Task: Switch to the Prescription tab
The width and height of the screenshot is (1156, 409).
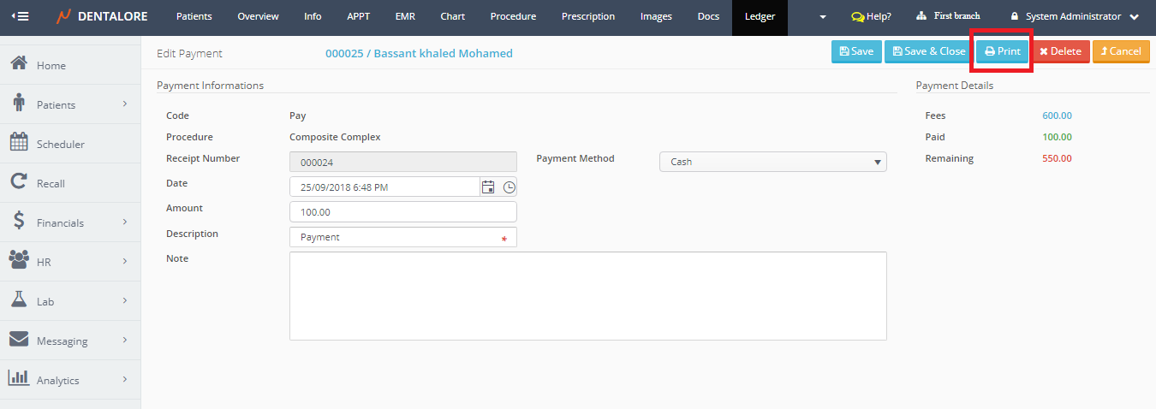Action: tap(587, 16)
